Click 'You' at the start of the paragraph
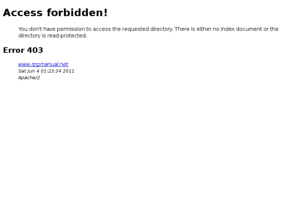This screenshot has width=294, height=220. tap(23, 29)
